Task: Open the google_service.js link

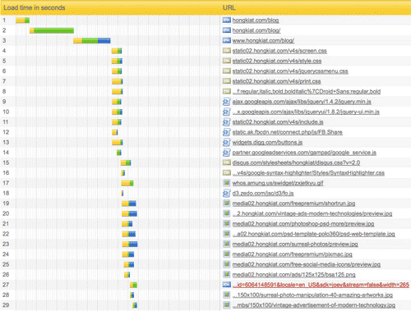Action: [304, 153]
